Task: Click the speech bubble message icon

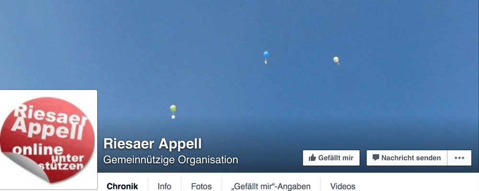Action: tap(376, 158)
